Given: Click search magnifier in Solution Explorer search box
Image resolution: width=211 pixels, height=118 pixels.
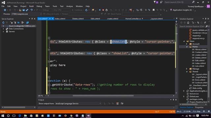Looking at the screenshot, I should point(207,26).
